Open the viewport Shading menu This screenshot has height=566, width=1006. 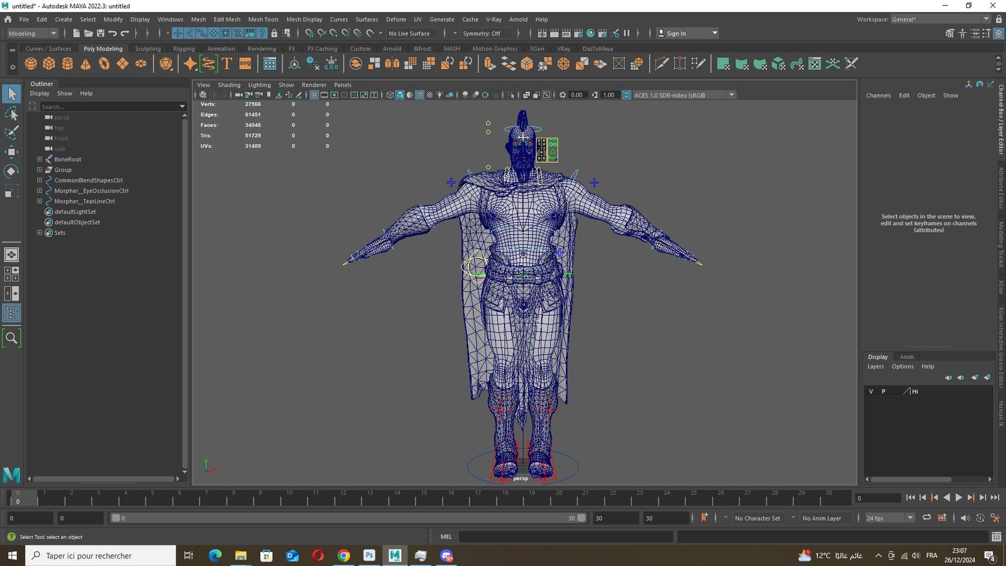tap(229, 85)
